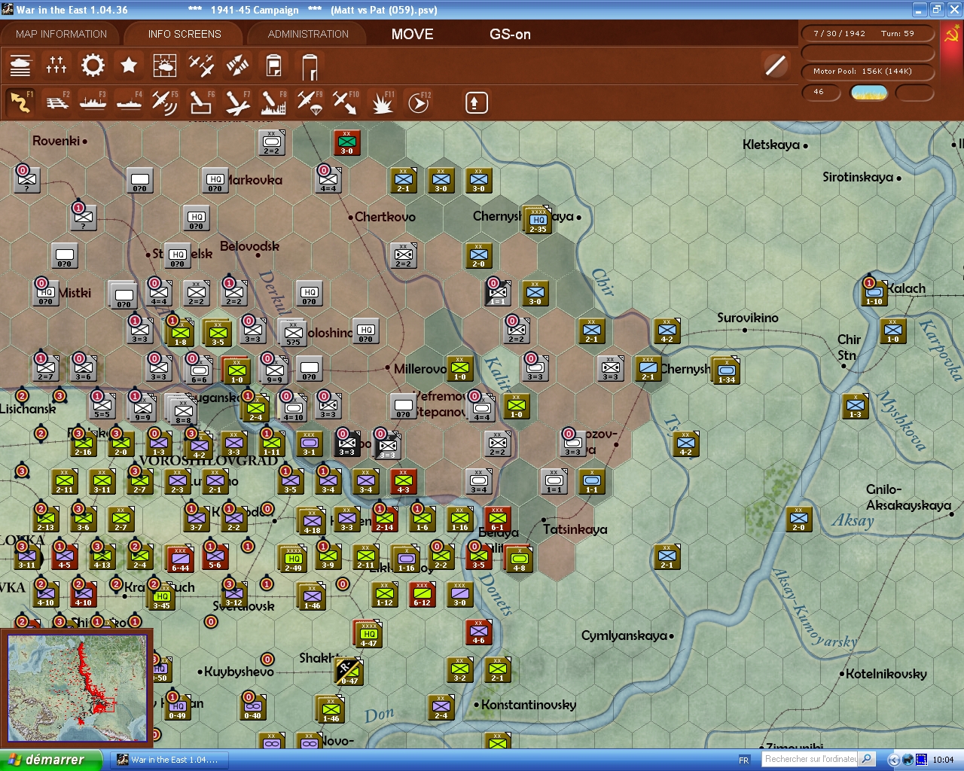The width and height of the screenshot is (964, 771).
Task: Click the wheat-field weather indicator
Action: point(869,93)
